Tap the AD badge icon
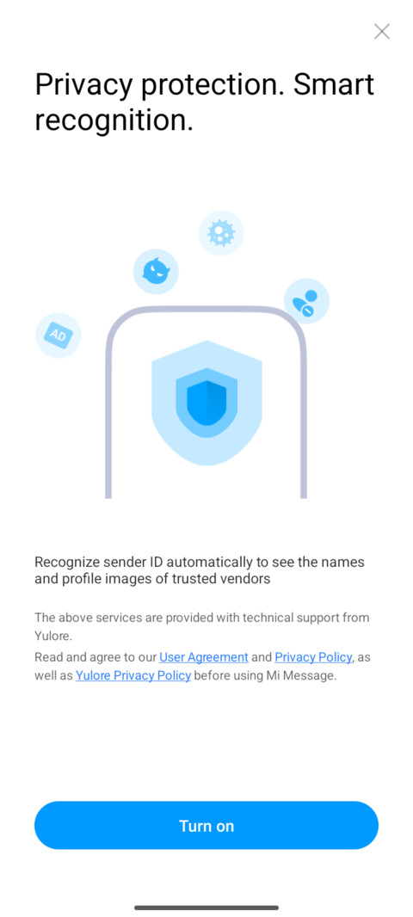The image size is (413, 917). click(59, 335)
